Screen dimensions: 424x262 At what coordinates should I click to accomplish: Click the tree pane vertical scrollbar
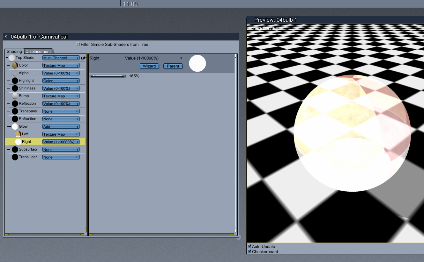point(86,143)
